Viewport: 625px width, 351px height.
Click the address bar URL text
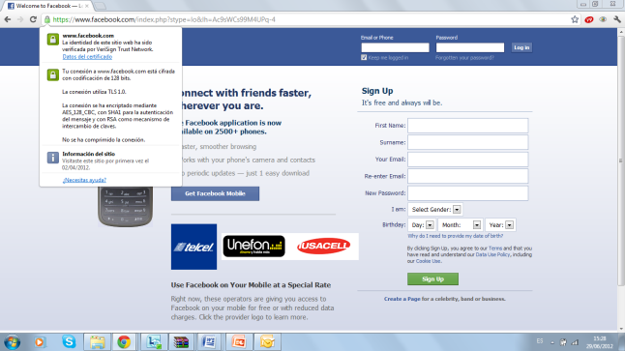click(x=164, y=19)
